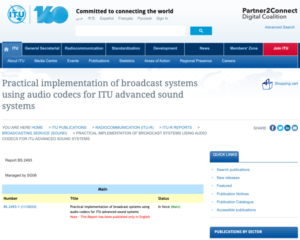Click the ITU globe logo

pyautogui.click(x=17, y=14)
